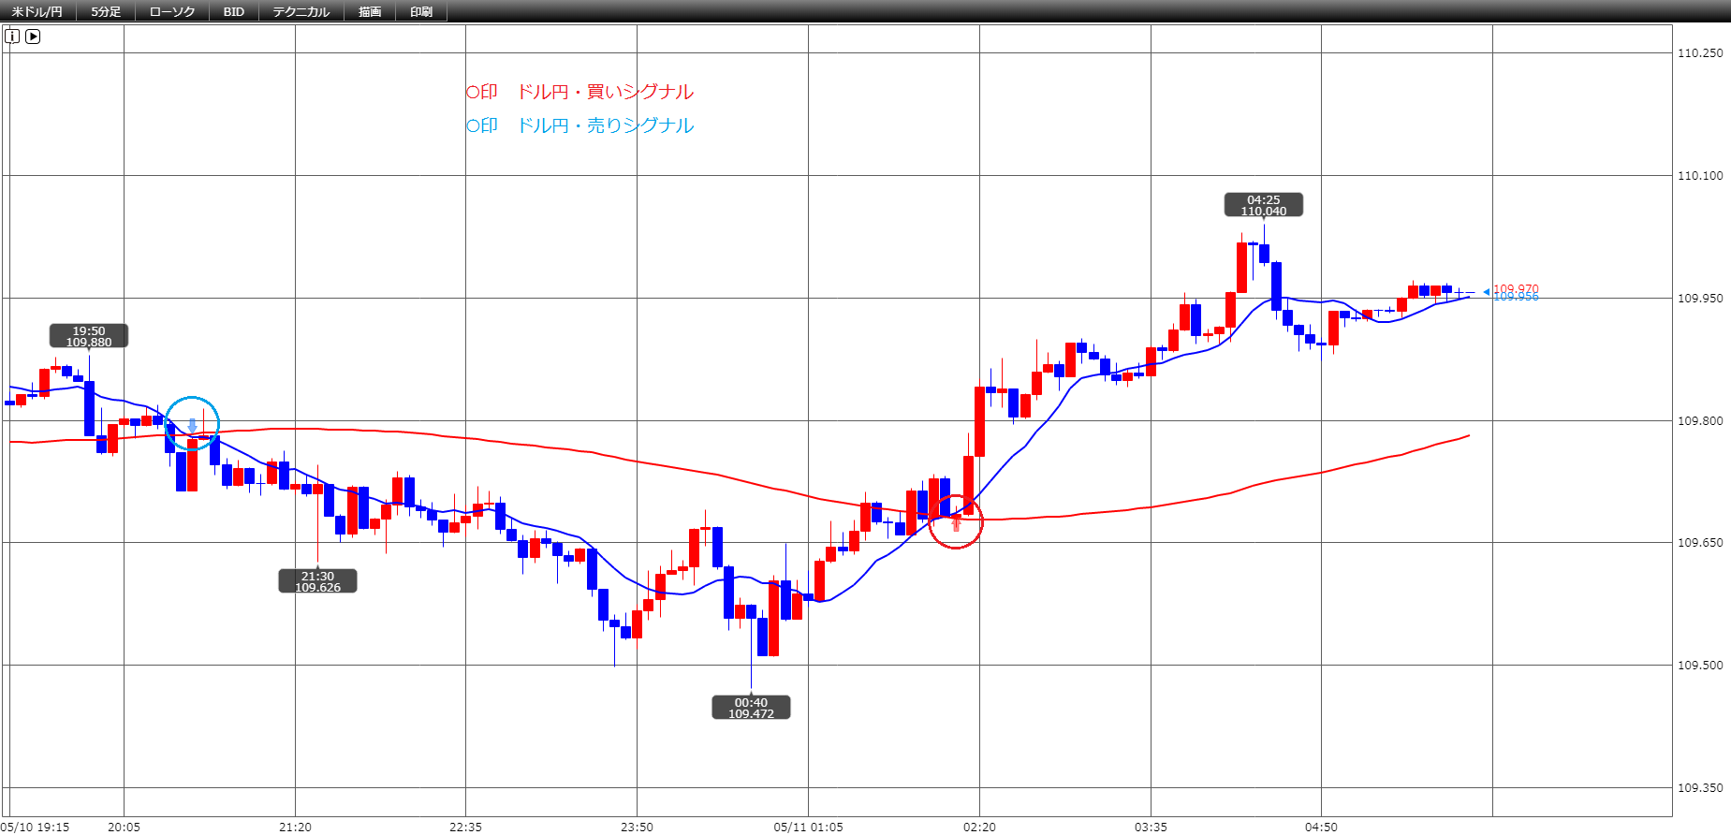Open the テクニカル indicators menu
The image size is (1731, 835).
pos(301,11)
